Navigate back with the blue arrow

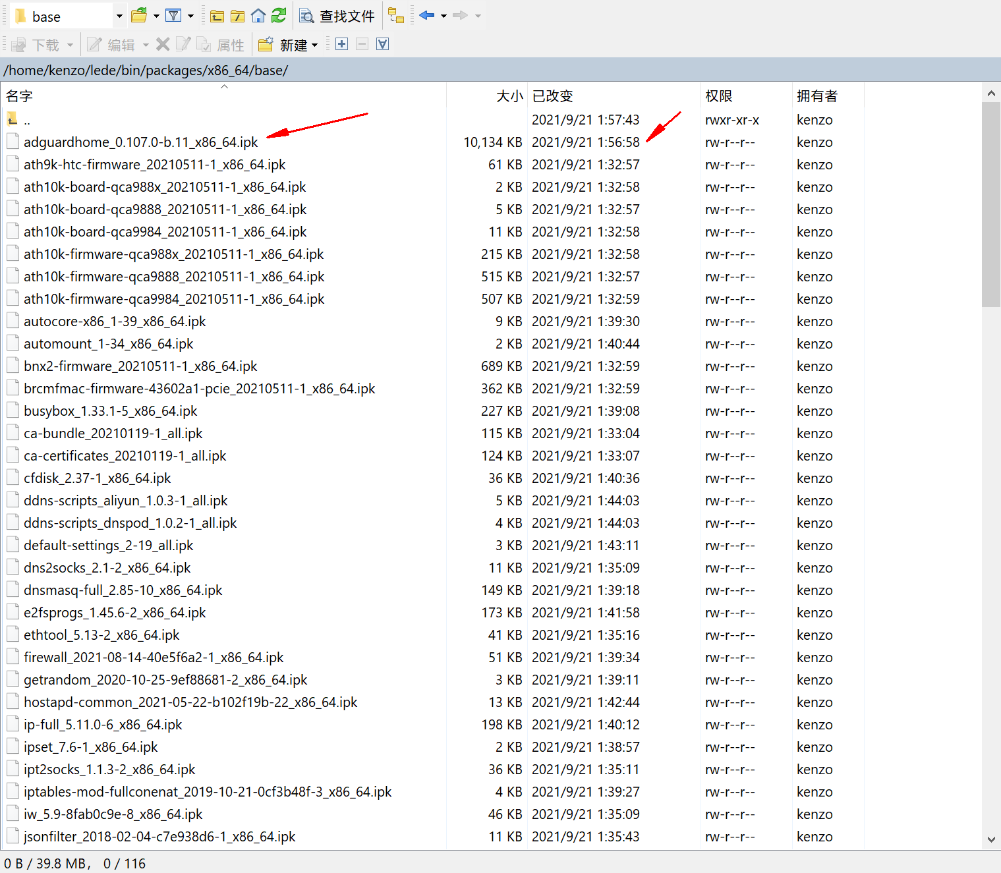(426, 15)
